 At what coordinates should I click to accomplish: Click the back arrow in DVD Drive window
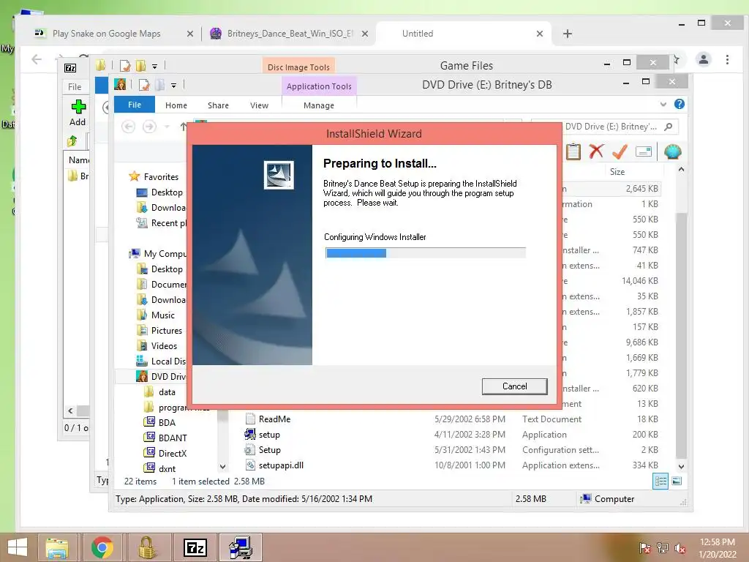[x=128, y=127]
